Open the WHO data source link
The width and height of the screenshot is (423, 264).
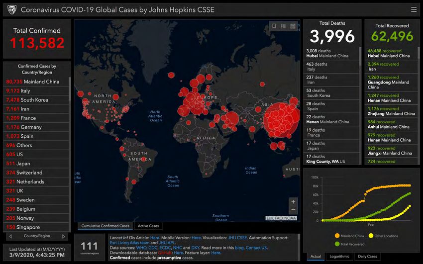[x=141, y=248]
